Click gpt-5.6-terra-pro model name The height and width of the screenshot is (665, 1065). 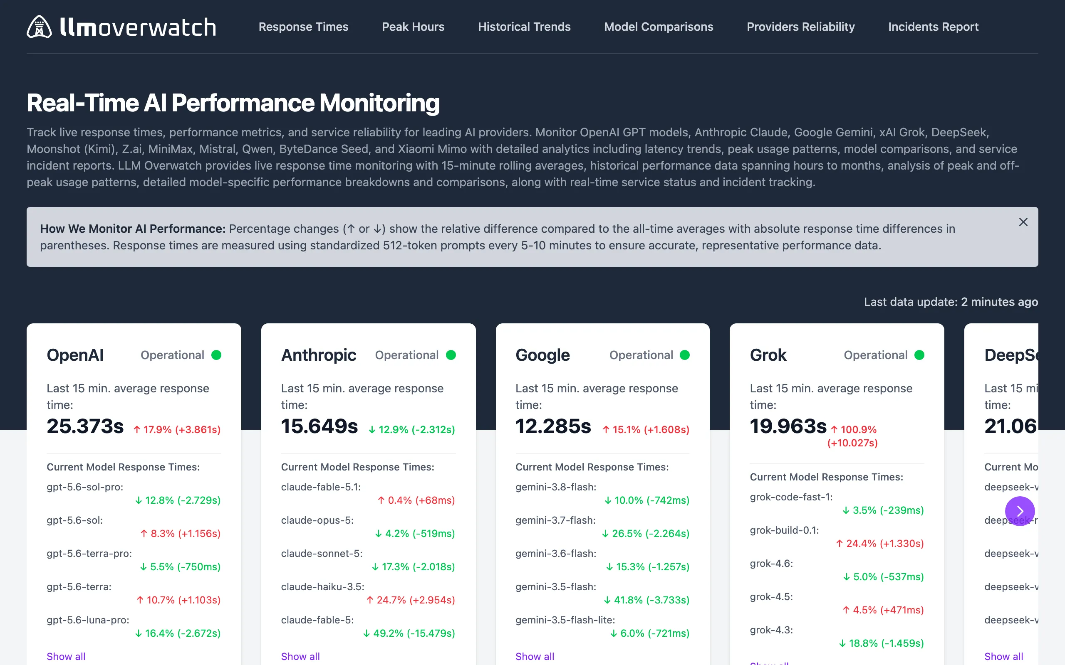click(x=89, y=553)
